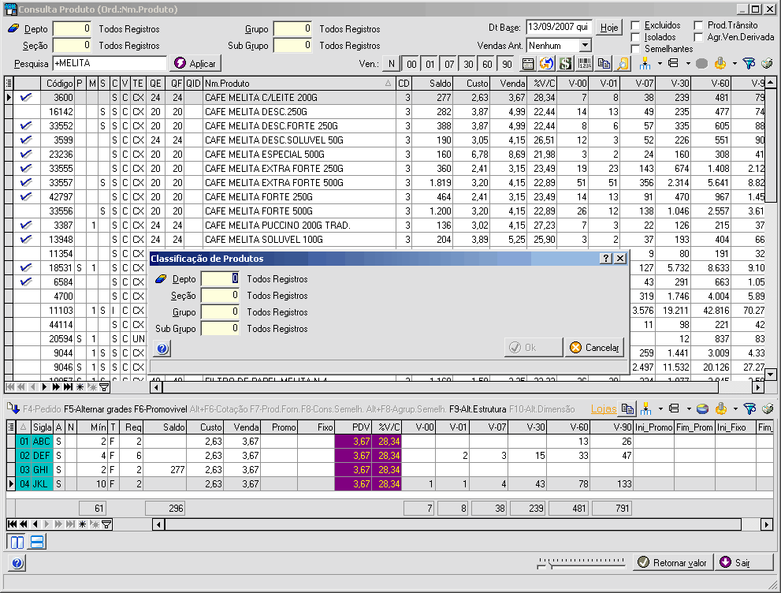Viewport: 781px width, 593px height.
Task: Open dropdown arrow next to top stacked layout icon
Action: click(x=688, y=63)
